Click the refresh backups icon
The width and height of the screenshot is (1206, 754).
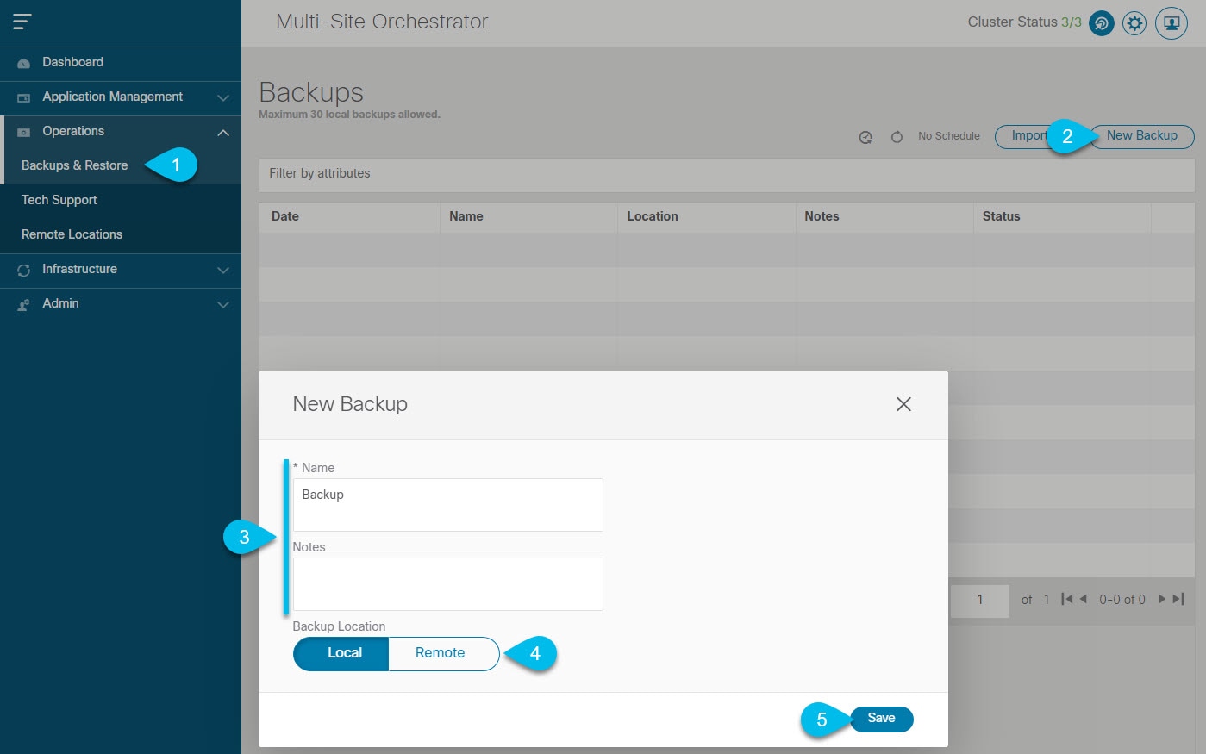897,137
